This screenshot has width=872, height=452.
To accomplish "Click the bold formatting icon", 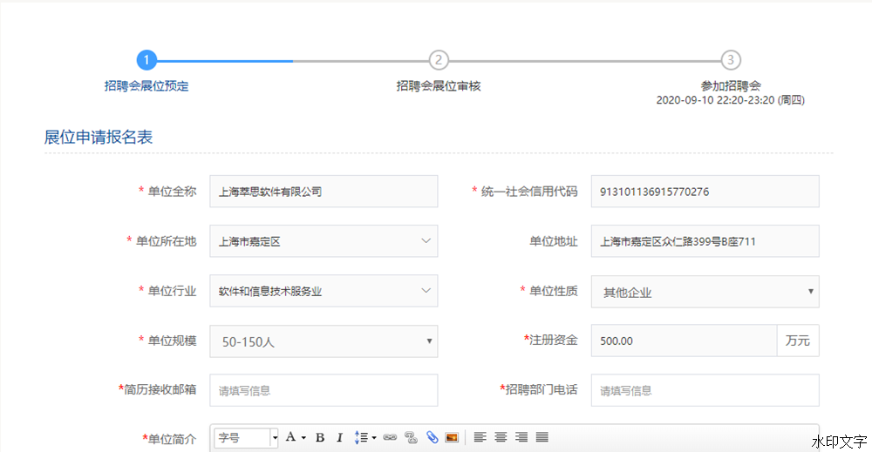I will pos(320,437).
